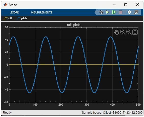Activate the zoom in magnifier tool

[x=123, y=32]
